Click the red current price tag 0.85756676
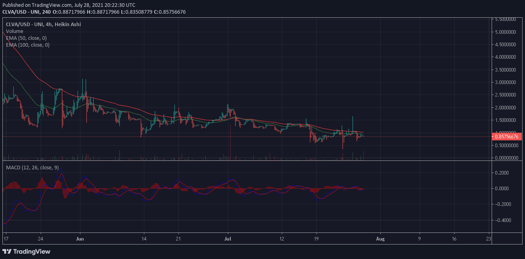This screenshot has height=259, width=525. coord(507,136)
